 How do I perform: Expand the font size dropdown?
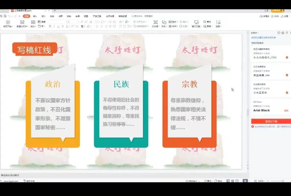(78, 22)
